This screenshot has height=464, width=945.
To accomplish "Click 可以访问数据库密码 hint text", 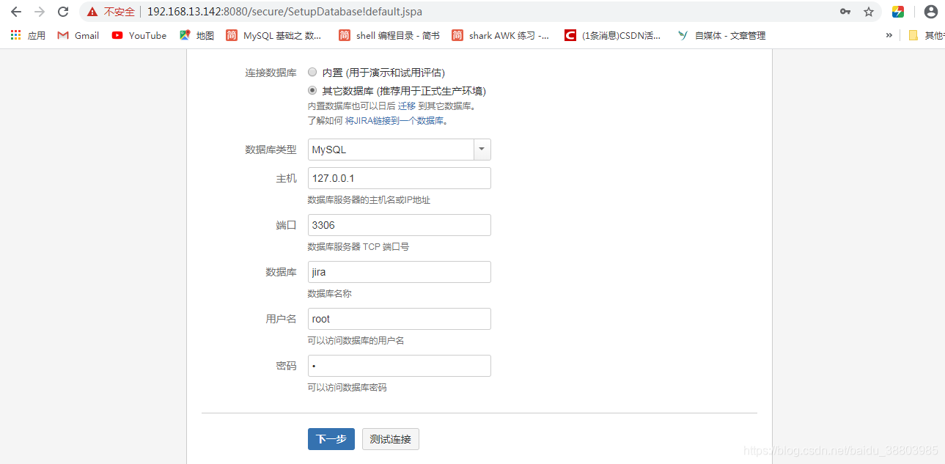I will pyautogui.click(x=348, y=387).
